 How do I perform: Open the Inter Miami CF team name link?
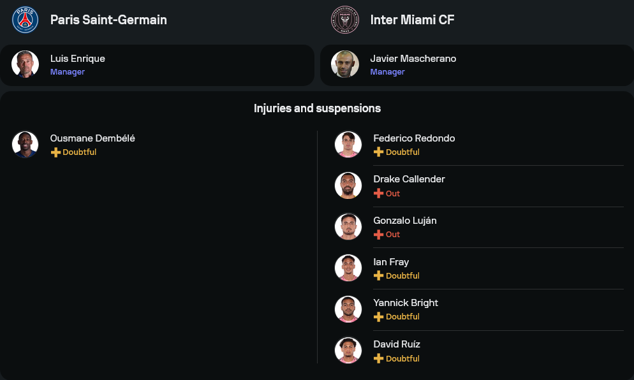412,20
